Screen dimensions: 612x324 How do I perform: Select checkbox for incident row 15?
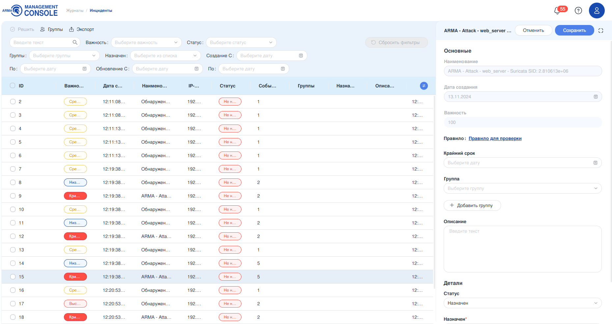[13, 277]
